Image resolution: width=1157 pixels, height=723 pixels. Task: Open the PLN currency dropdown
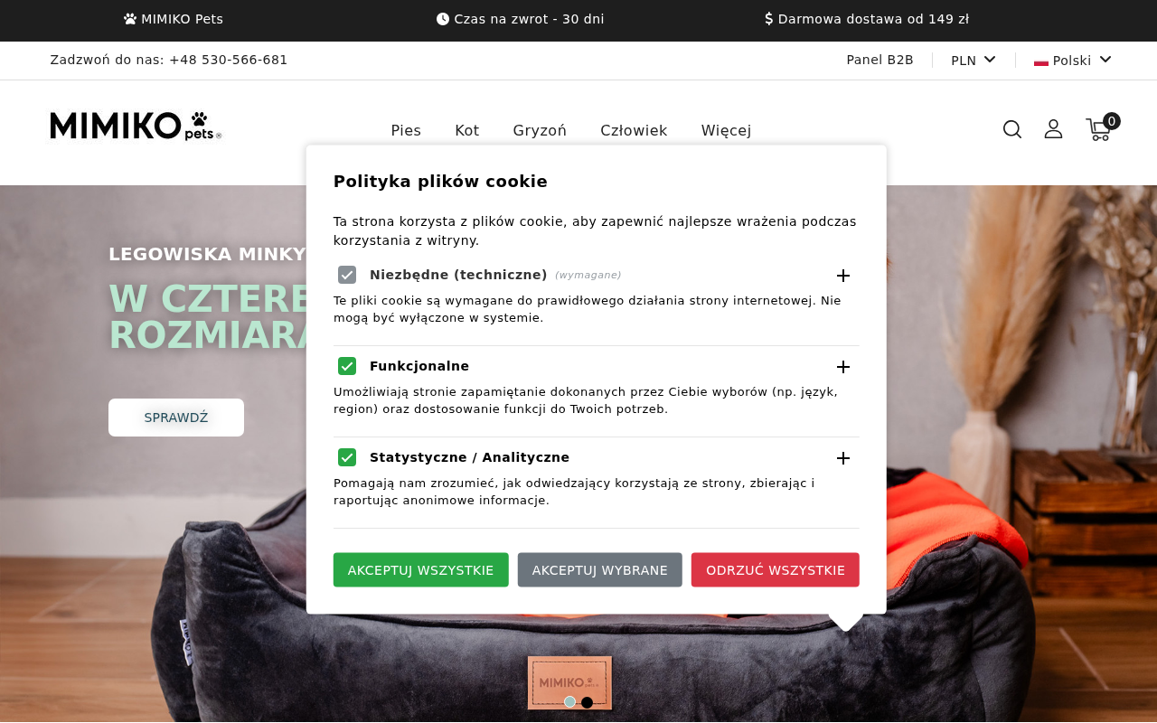point(974,61)
